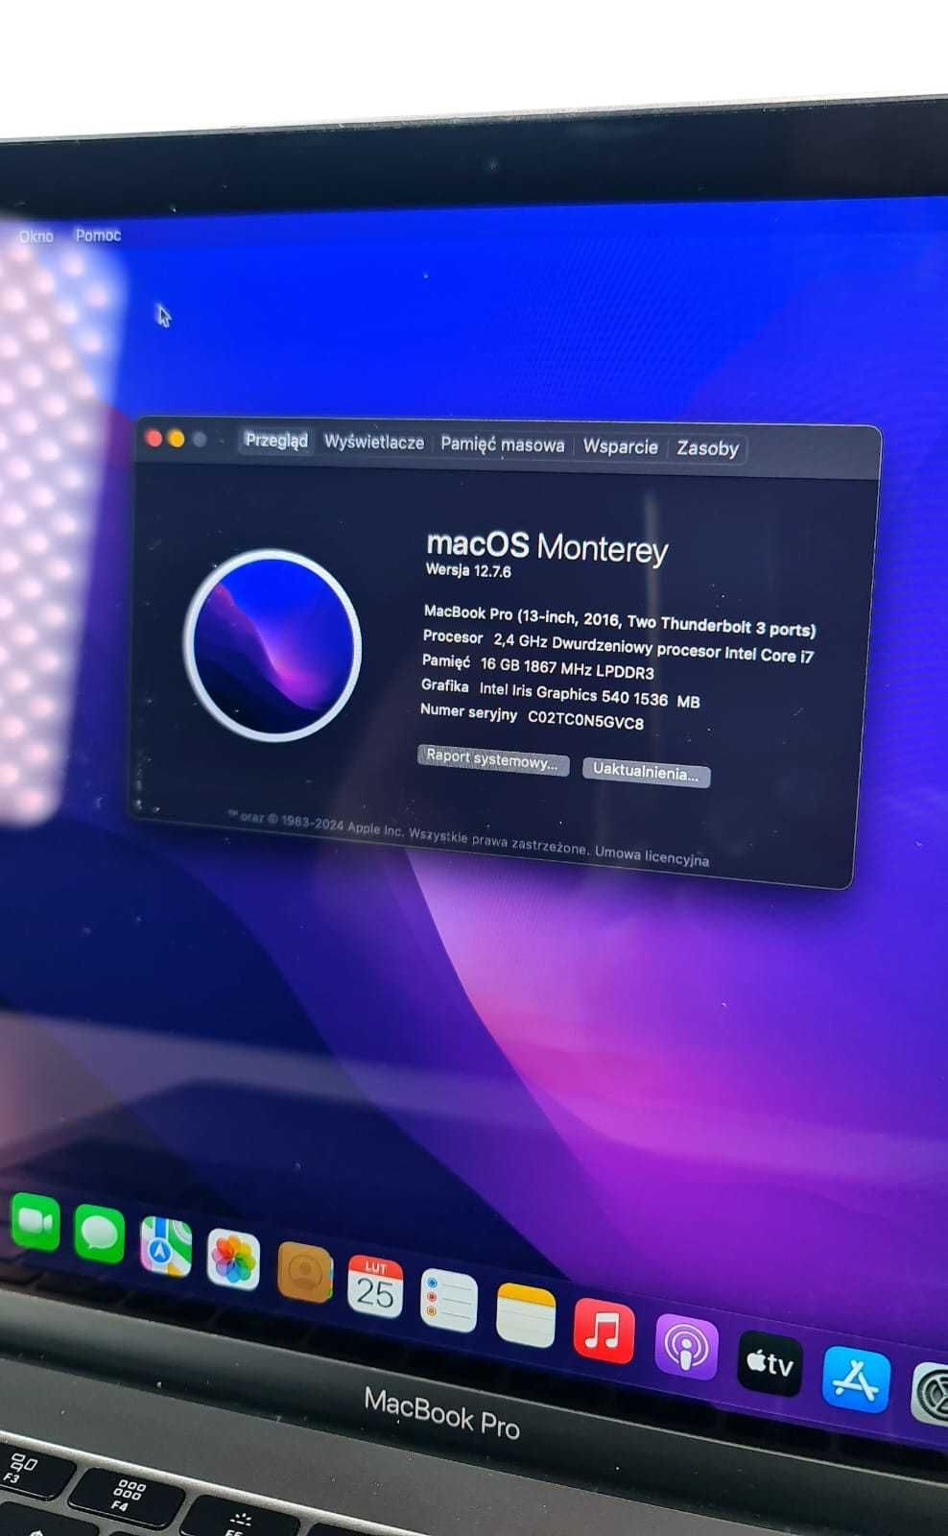The image size is (948, 1536).
Task: Open Maps from the Dock
Action: pyautogui.click(x=166, y=1246)
